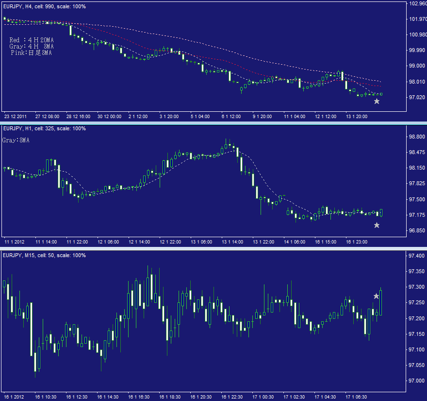Image resolution: width=427 pixels, height=401 pixels.
Task: Click the 101.970 price label on H4 axis
Action: (418, 19)
